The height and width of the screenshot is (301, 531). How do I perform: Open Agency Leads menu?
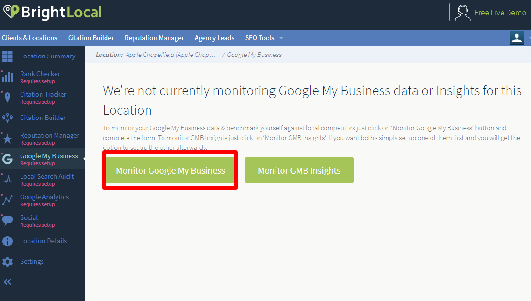point(214,38)
